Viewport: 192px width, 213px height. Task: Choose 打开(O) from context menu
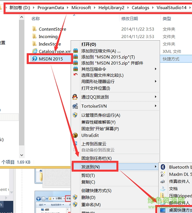[x=89, y=44]
